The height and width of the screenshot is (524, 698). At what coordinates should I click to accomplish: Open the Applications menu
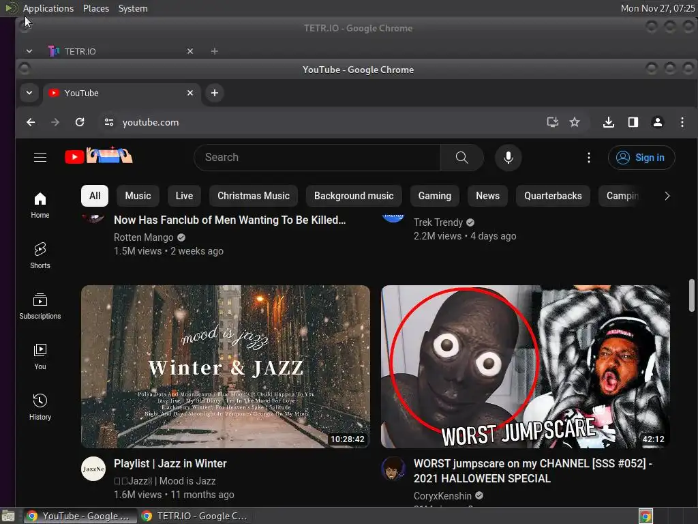point(48,8)
